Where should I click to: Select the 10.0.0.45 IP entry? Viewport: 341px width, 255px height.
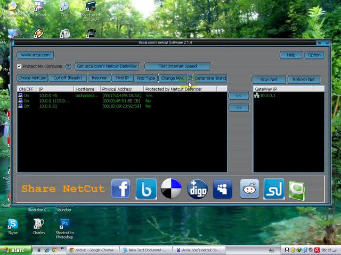[48, 96]
